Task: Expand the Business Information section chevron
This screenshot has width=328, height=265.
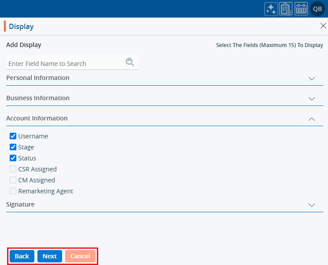Action: 312,98
